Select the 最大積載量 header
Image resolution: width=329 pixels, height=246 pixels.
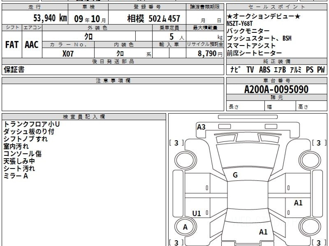point(205,28)
